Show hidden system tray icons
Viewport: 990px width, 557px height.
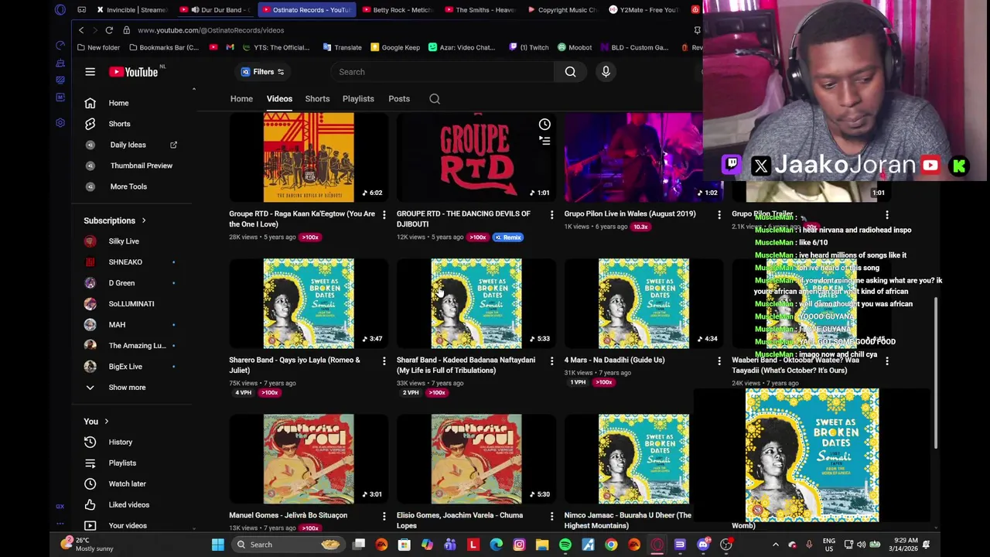pos(776,545)
